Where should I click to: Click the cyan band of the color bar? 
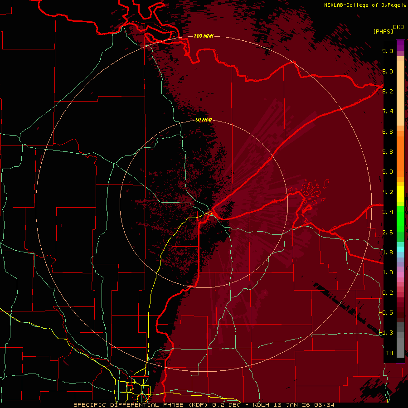click(x=400, y=249)
